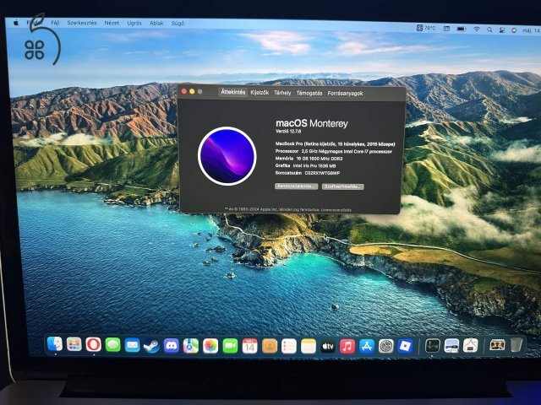The width and height of the screenshot is (541, 405).
Task: Launch Roblox from the Dock
Action: point(406,346)
